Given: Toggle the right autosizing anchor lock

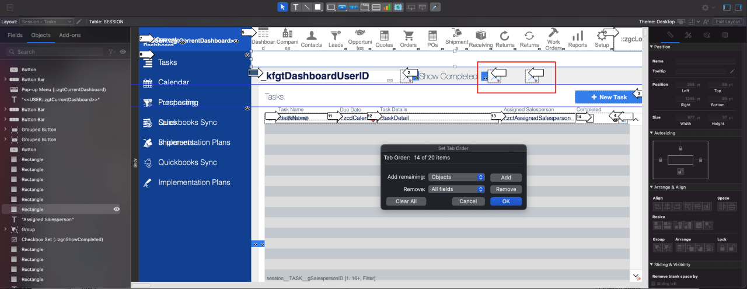Looking at the screenshot, I should click(x=700, y=159).
